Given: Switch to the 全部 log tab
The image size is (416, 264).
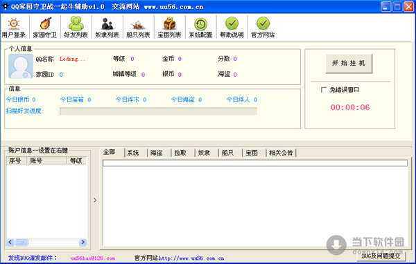Looking at the screenshot, I should [x=110, y=152].
